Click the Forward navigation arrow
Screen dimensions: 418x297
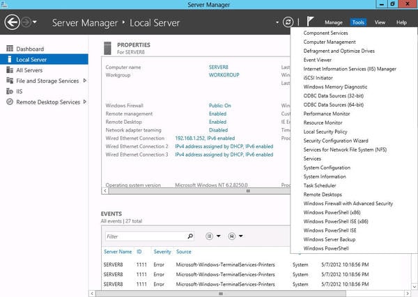(26, 22)
